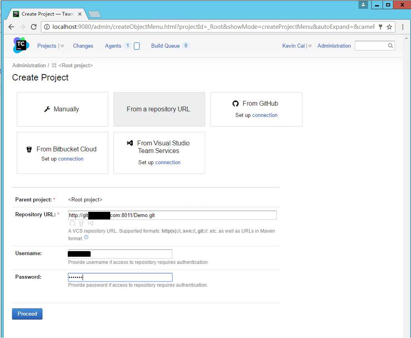Expand the Projects dropdown arrow

62,46
